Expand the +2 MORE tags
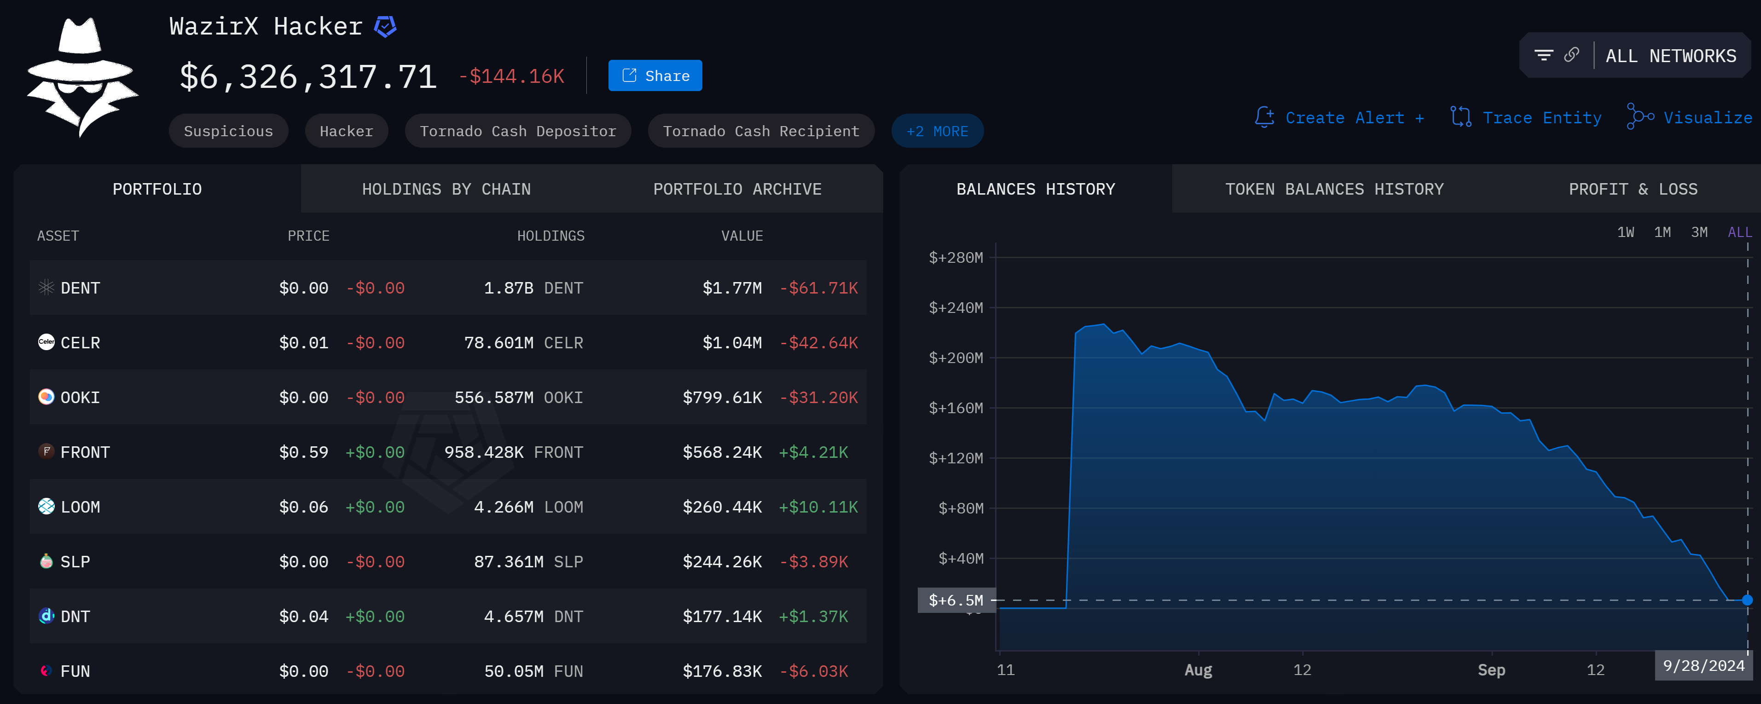This screenshot has width=1761, height=704. click(x=937, y=131)
